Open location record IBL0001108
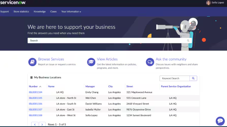 click(36, 115)
